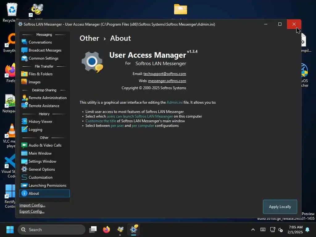Click the Files & Folders folder icon
The image size is (316, 237).
[x=24, y=74]
